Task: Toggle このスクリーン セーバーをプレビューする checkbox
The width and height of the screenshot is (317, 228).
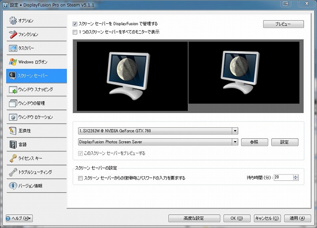Action: (x=80, y=153)
